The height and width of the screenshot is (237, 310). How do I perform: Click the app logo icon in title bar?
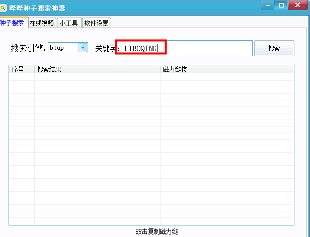(x=3, y=8)
